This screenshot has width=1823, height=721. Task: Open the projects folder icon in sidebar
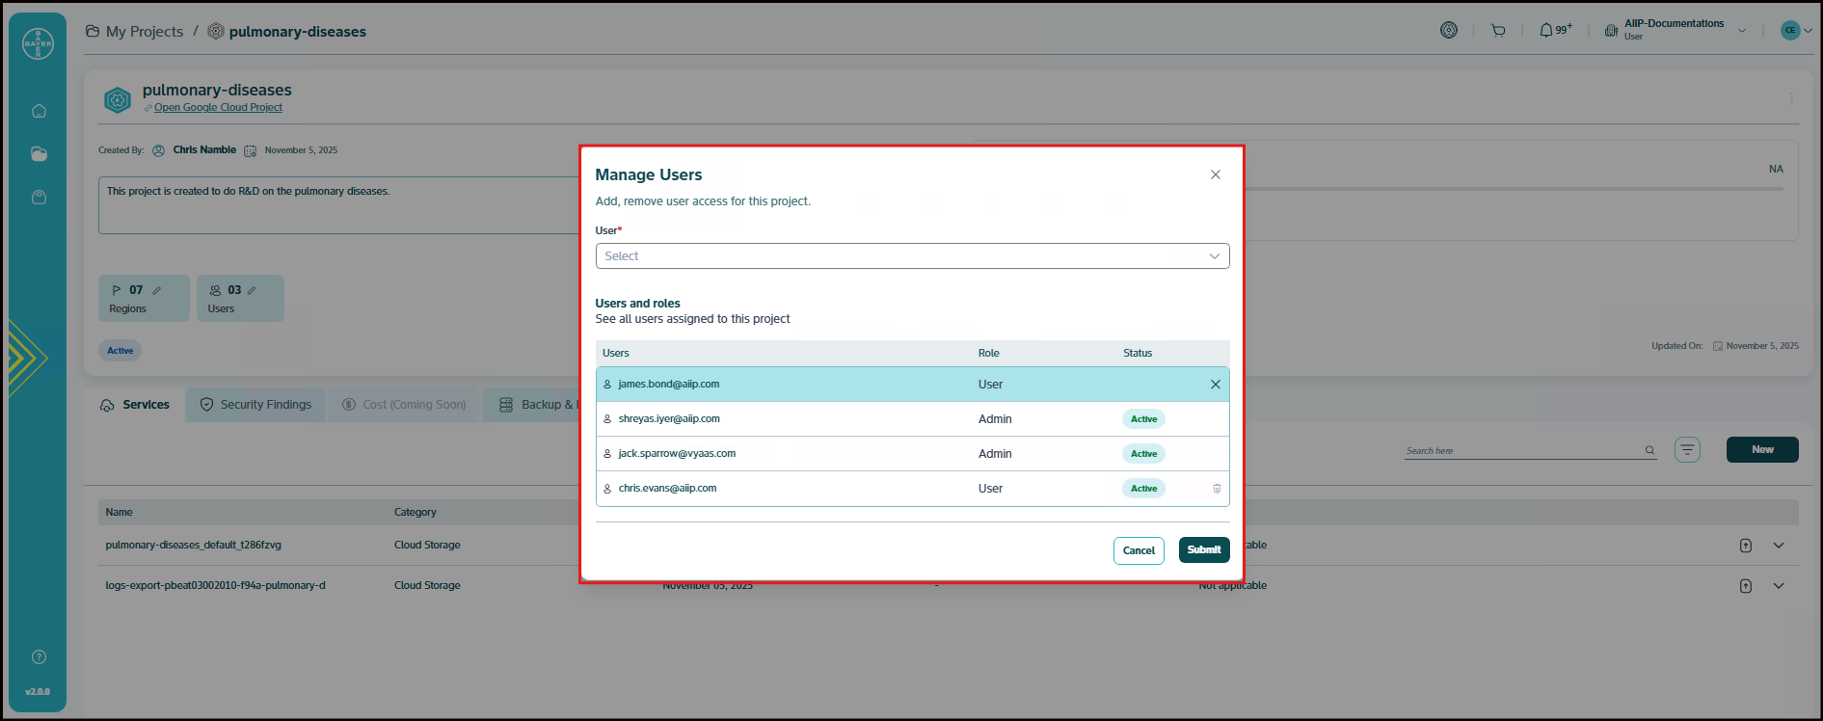coord(39,154)
